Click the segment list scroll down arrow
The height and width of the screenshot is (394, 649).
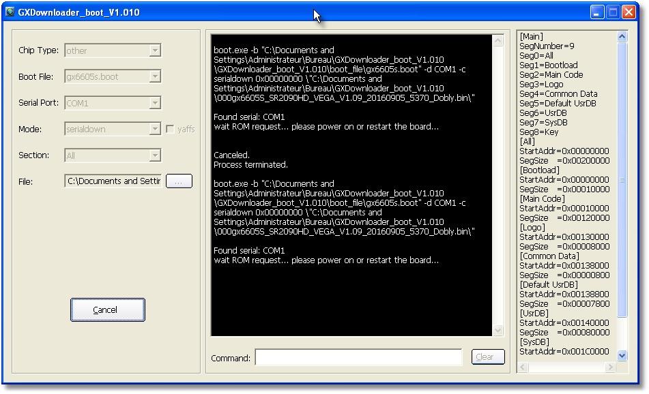tap(622, 356)
